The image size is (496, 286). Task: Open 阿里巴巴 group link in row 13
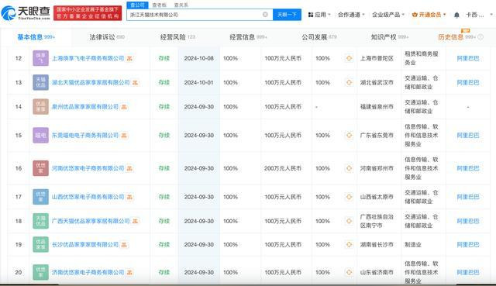(468, 83)
